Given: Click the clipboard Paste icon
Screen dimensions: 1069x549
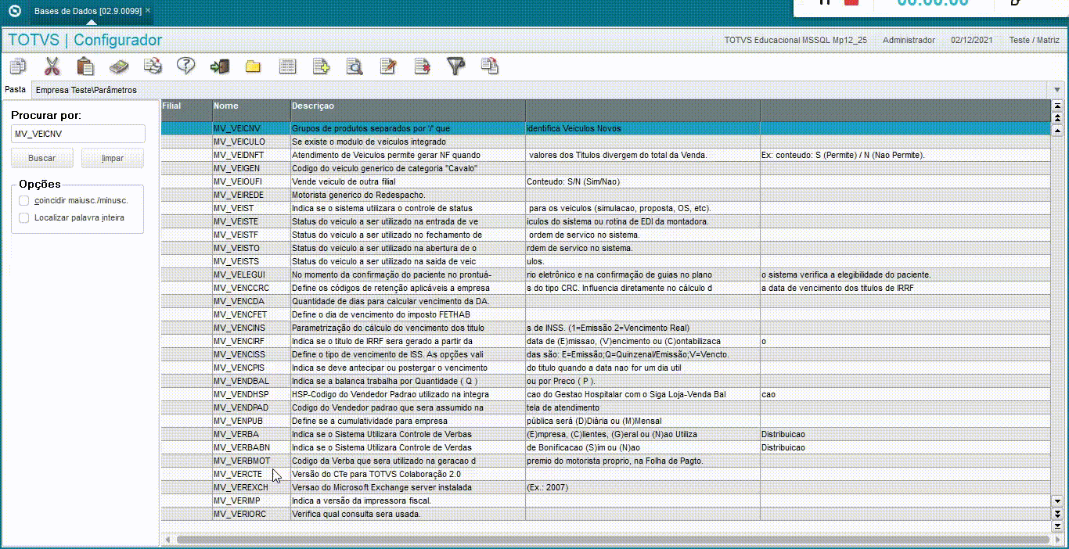Looking at the screenshot, I should point(85,66).
